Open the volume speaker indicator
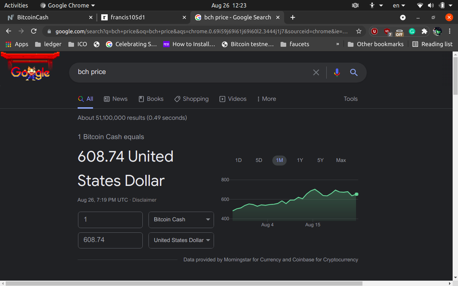Viewport: 458px width, 286px height. tap(431, 5)
